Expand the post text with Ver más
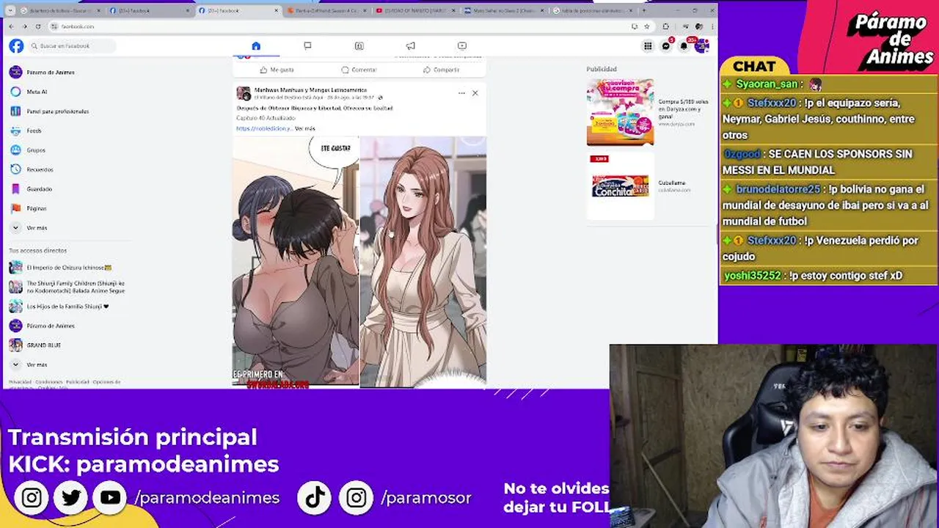Screen dimensions: 939x528 305,128
